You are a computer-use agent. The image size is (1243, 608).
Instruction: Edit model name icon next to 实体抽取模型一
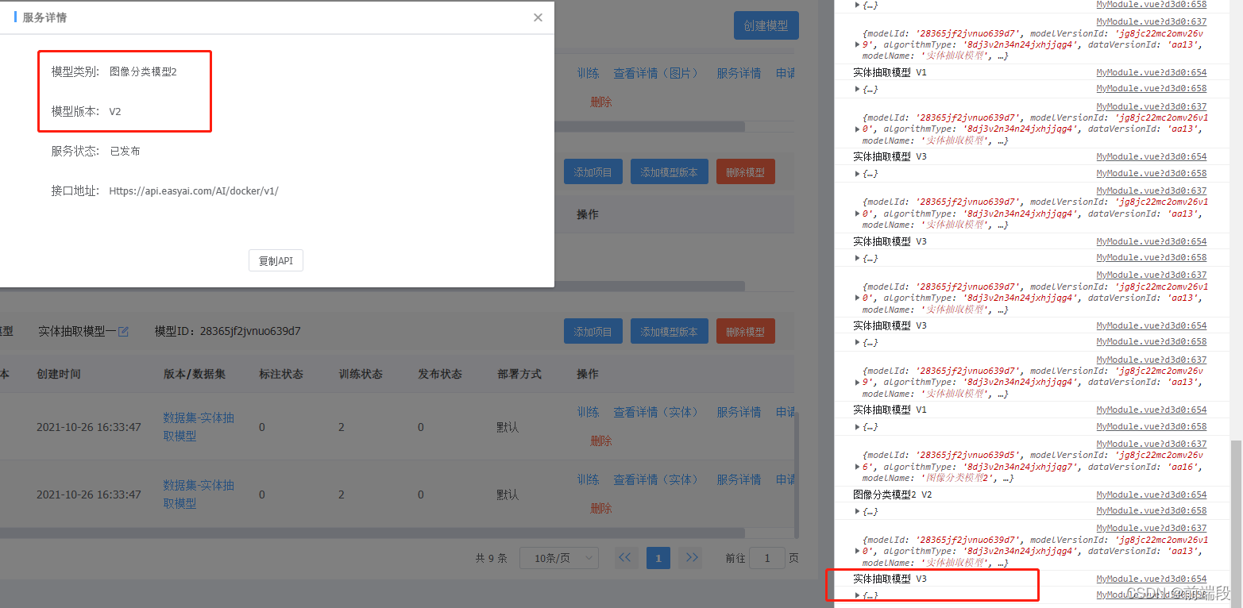coord(123,332)
